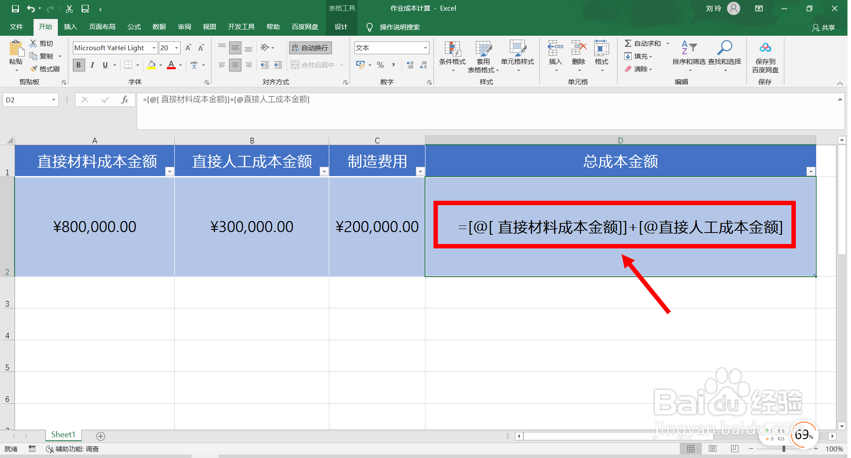Open filter dropdown for 制造费用 column
Viewport: 851px width, 458px height.
pos(420,172)
